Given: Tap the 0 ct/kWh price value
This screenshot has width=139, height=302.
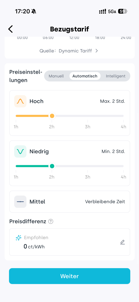Looking at the screenshot, I should coord(34,246).
